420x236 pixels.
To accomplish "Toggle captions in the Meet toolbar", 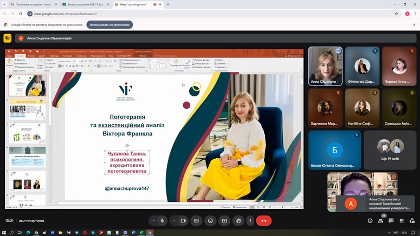I will tap(196, 221).
